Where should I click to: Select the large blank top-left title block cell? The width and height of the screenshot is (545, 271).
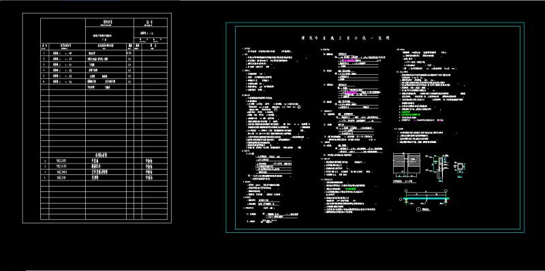(63, 31)
